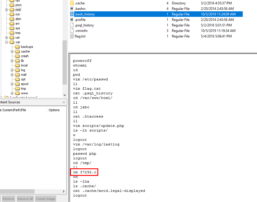The width and height of the screenshot is (257, 202).
Task: Click the Create Image button
Action: 45,199
